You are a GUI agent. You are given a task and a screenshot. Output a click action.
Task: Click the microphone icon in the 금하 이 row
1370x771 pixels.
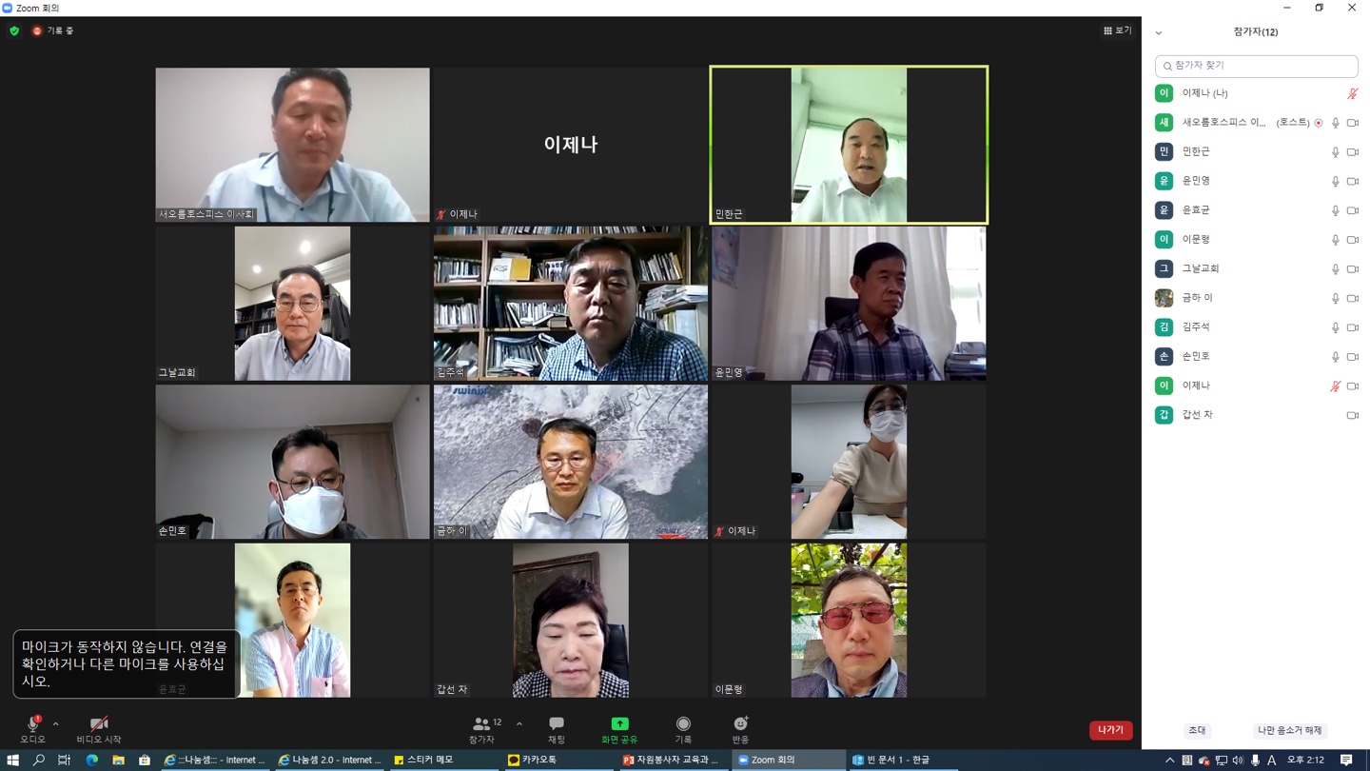pyautogui.click(x=1335, y=299)
